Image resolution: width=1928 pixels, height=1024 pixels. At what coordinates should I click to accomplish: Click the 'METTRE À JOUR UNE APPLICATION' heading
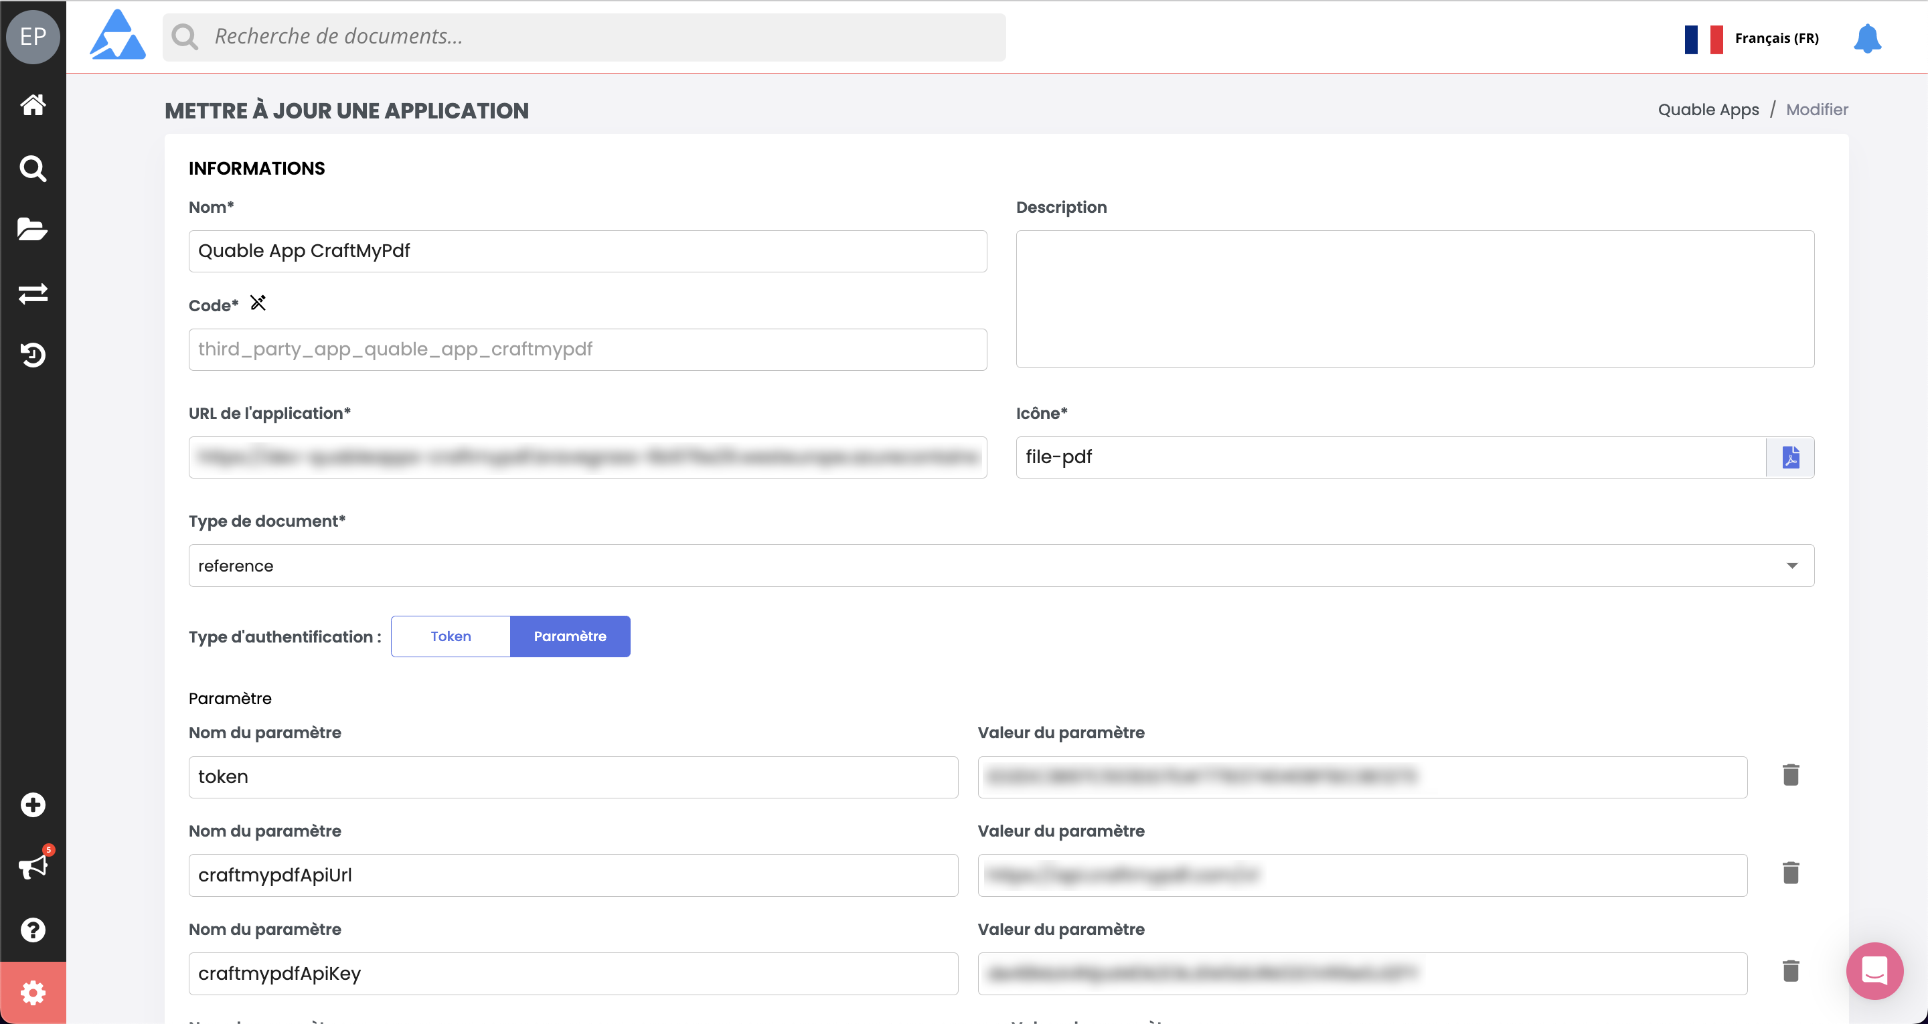tap(347, 111)
